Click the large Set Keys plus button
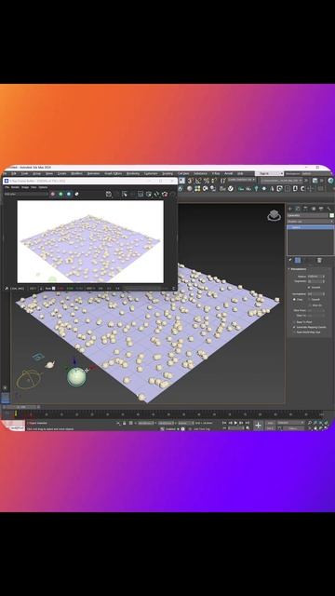The image size is (335, 596). pyautogui.click(x=259, y=426)
